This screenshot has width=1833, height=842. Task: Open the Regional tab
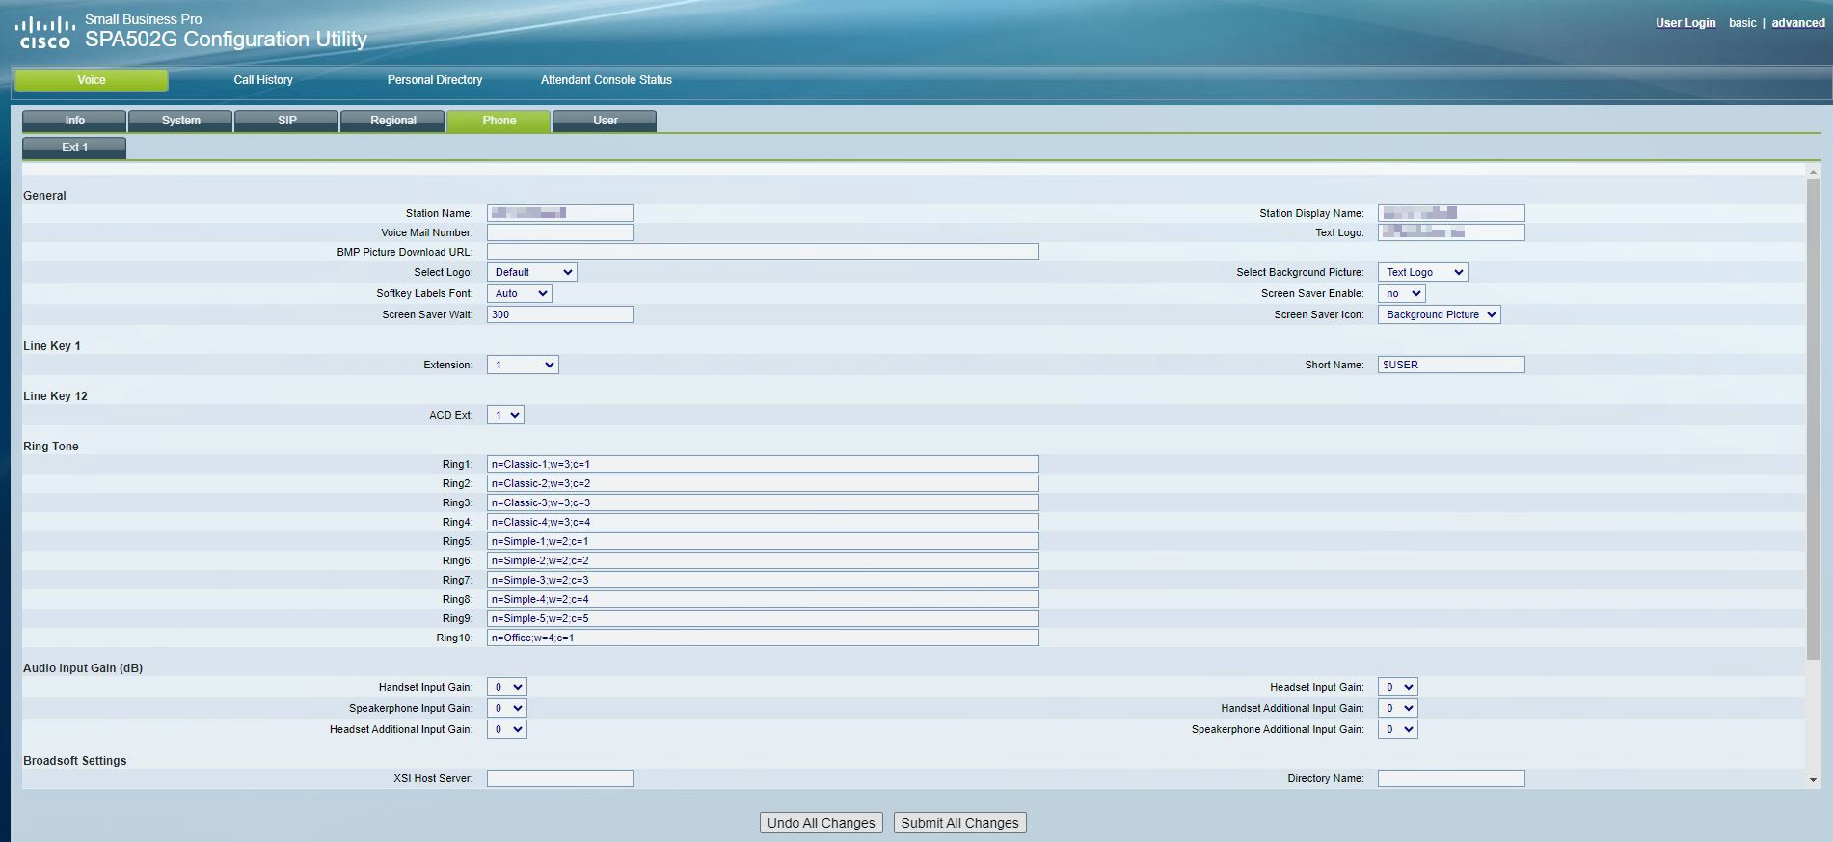[392, 121]
